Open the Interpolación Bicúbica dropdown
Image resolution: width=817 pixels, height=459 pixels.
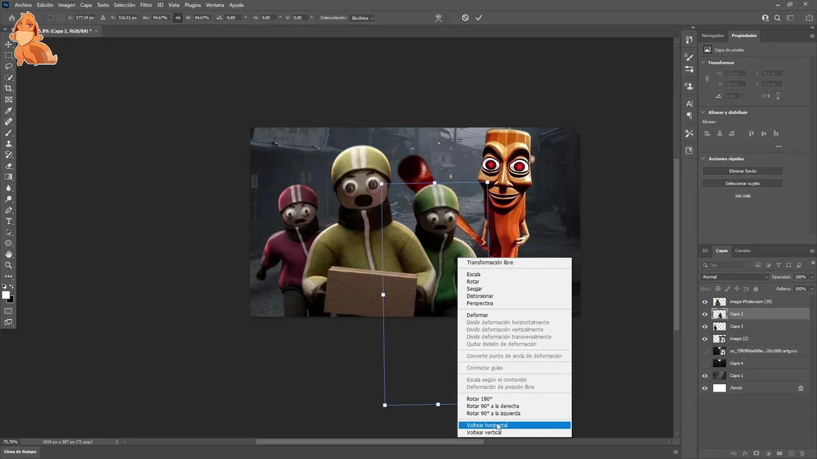(363, 18)
